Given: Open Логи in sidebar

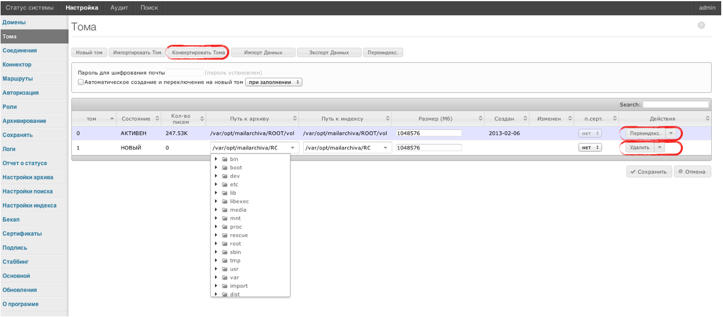Looking at the screenshot, I should click(x=34, y=149).
